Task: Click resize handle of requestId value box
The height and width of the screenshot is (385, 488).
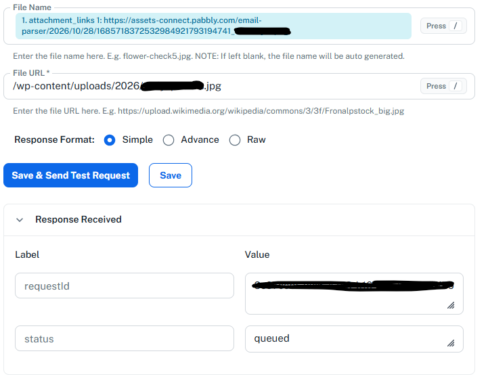Action: 451,305
